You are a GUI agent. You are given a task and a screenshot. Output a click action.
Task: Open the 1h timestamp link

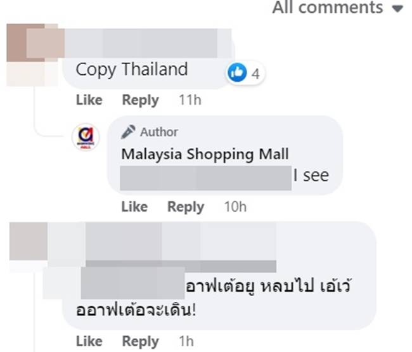tap(186, 341)
